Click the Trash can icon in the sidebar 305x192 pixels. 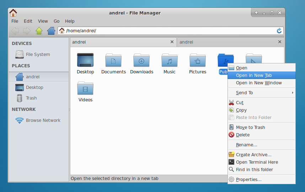20,98
